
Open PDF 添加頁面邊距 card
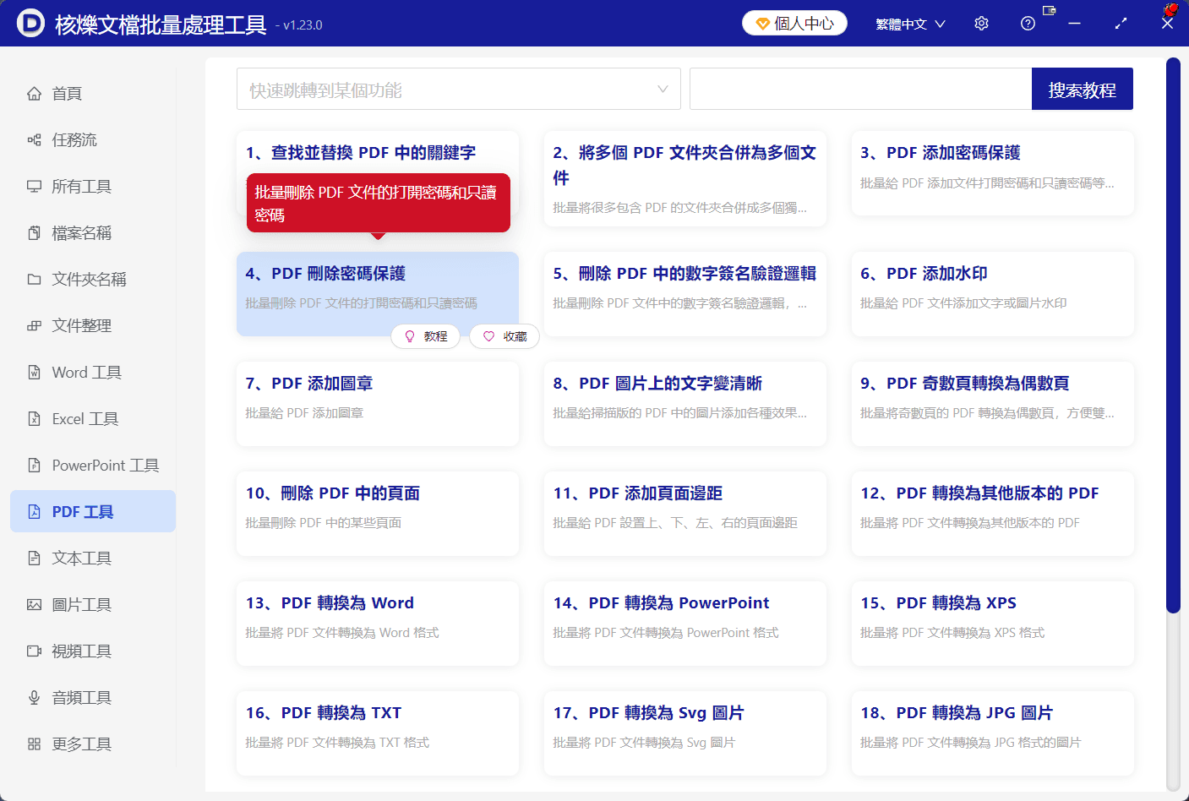pyautogui.click(x=685, y=514)
